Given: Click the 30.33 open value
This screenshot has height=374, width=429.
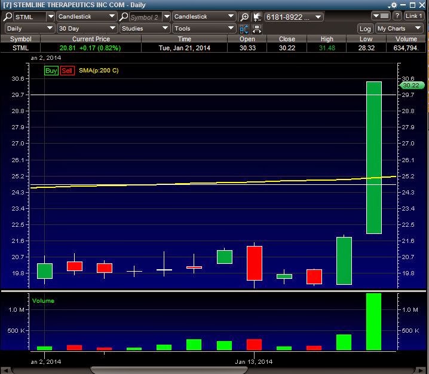Looking at the screenshot, I should [247, 48].
